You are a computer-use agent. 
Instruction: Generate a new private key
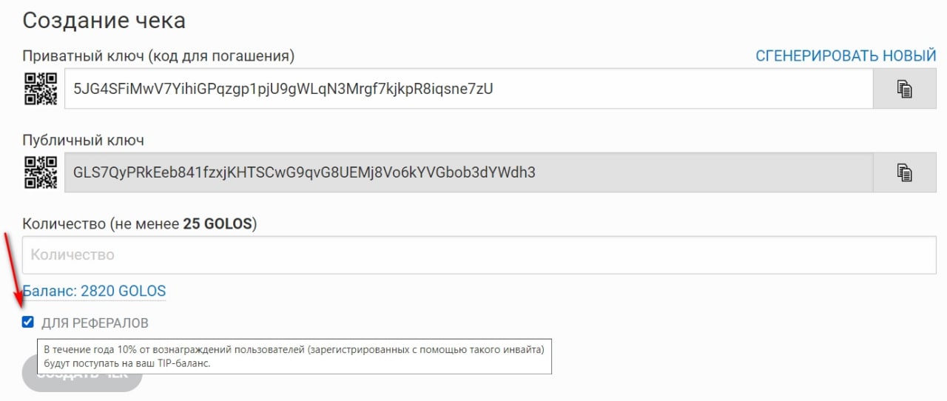tap(846, 56)
